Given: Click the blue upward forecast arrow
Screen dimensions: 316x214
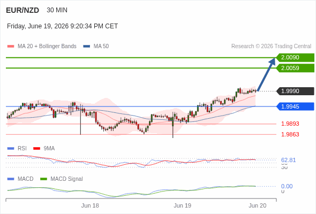Looking at the screenshot, I should (266, 74).
